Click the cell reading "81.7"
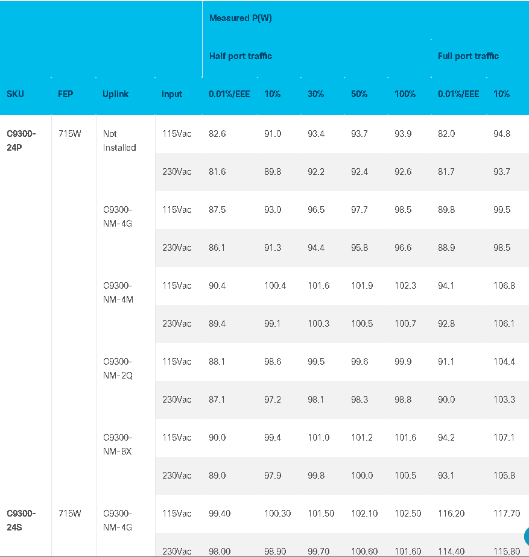 tap(446, 172)
